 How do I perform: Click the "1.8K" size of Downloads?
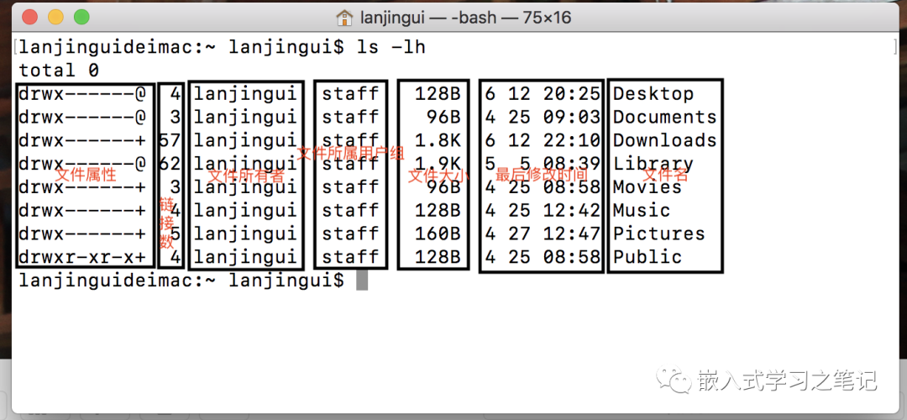[x=438, y=140]
